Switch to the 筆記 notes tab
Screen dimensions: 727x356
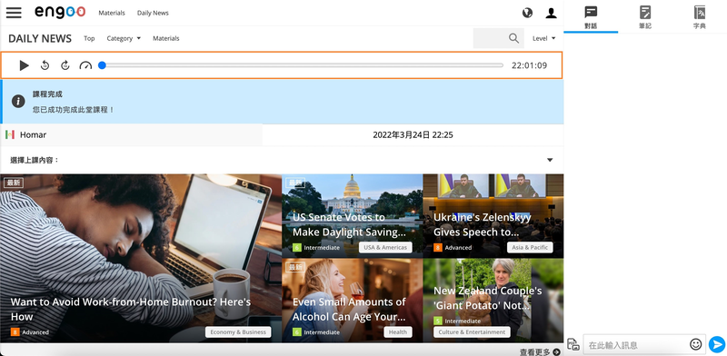click(x=645, y=17)
